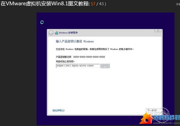Click into the product key input field
This screenshot has width=180, height=126.
pyautogui.click(x=78, y=66)
